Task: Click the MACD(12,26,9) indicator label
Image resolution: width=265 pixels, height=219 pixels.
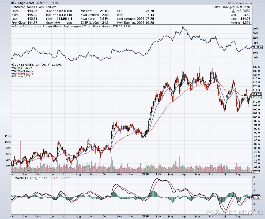Action: pos(41,178)
